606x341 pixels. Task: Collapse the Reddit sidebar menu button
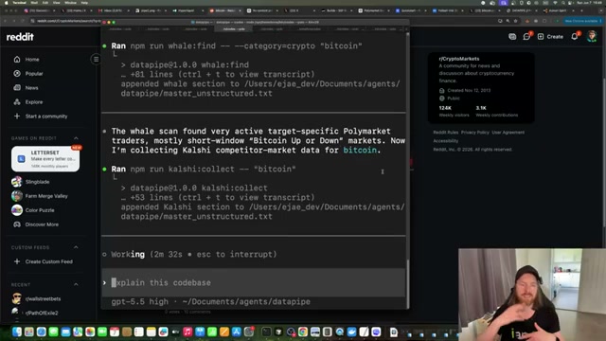click(x=96, y=59)
